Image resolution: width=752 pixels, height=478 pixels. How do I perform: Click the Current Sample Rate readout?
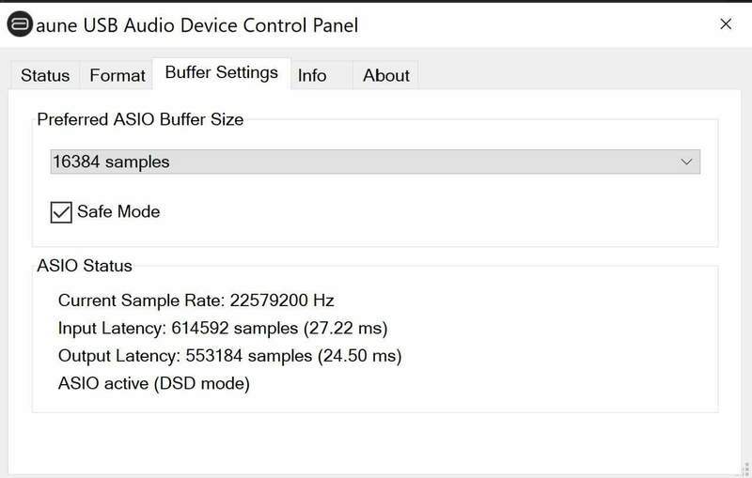196,301
